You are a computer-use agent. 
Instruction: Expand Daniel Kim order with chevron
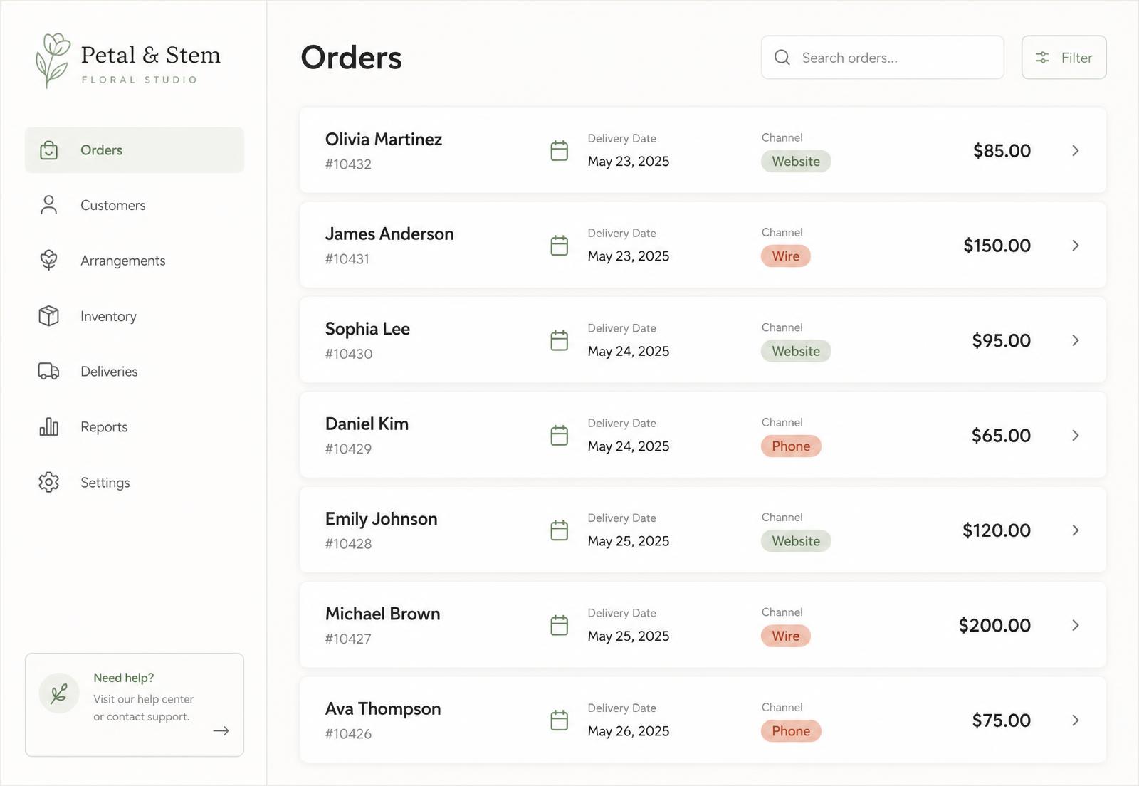coord(1075,435)
